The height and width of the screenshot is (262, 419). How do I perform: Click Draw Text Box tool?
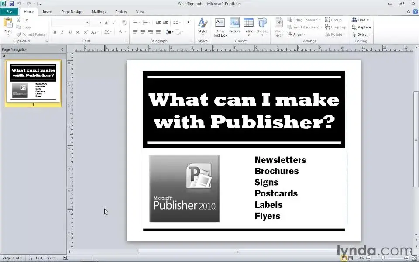(x=220, y=27)
